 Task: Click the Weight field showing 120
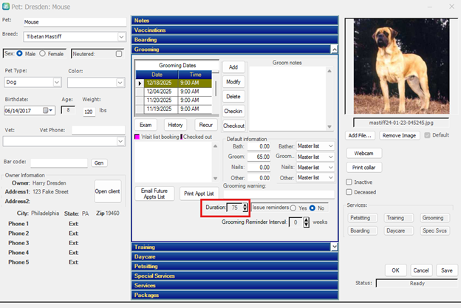(x=89, y=112)
